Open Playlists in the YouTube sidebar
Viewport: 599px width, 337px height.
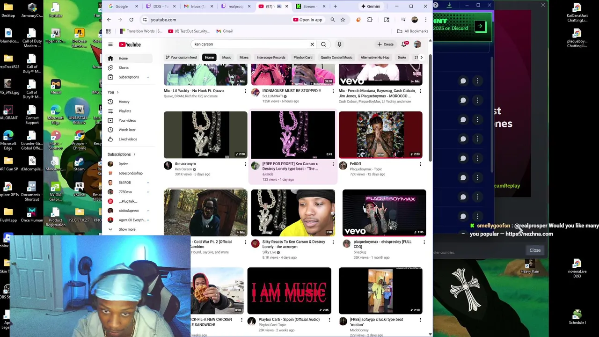(124, 111)
